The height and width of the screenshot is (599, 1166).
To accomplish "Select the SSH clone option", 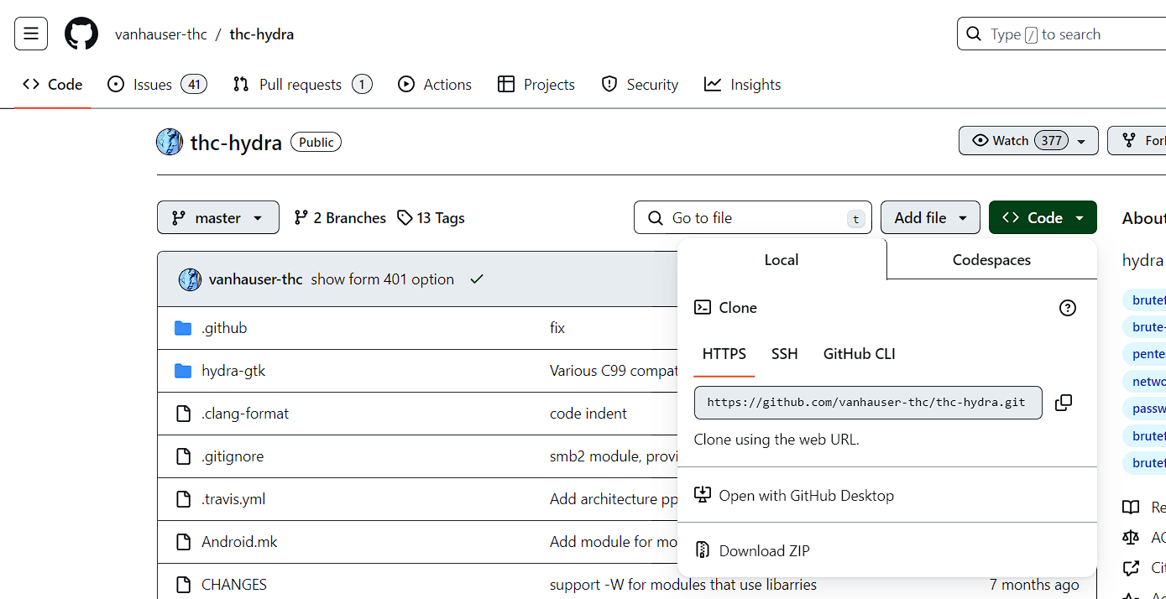I will (x=784, y=354).
